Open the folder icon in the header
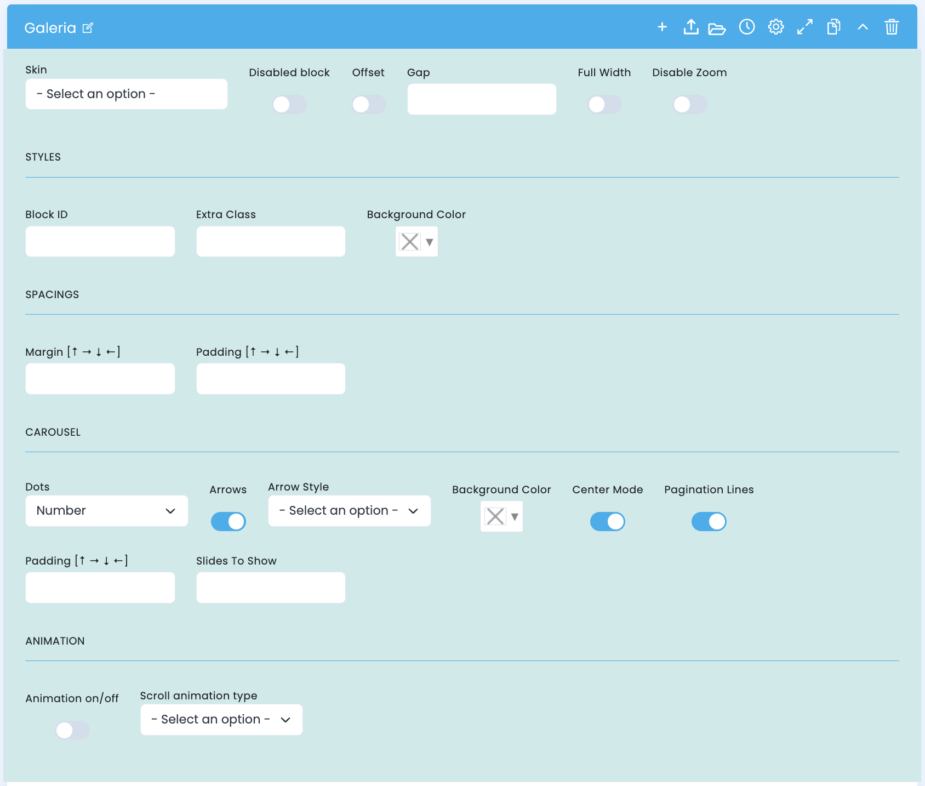The height and width of the screenshot is (786, 925). 717,29
